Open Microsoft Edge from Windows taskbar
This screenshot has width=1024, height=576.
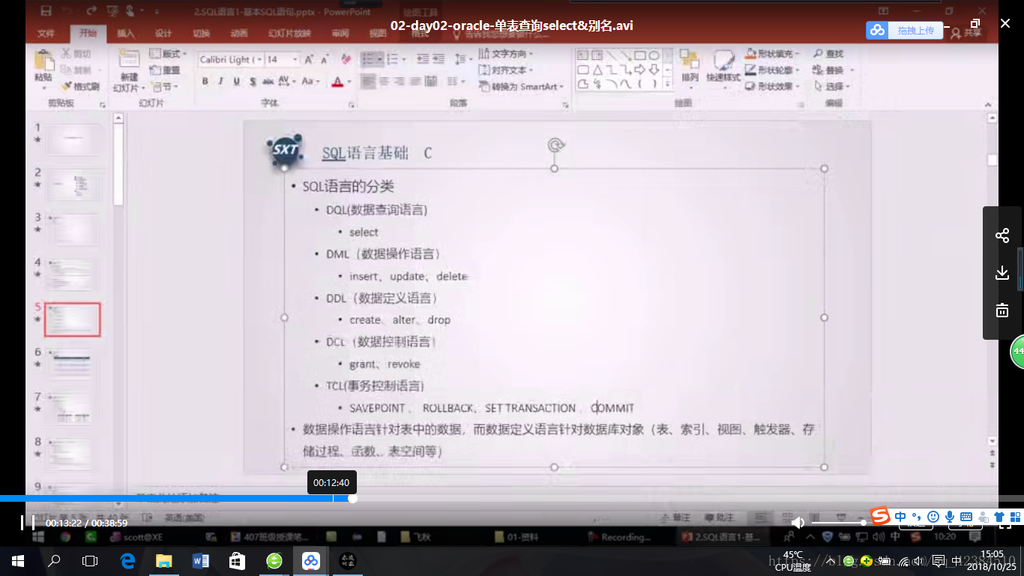coord(127,560)
